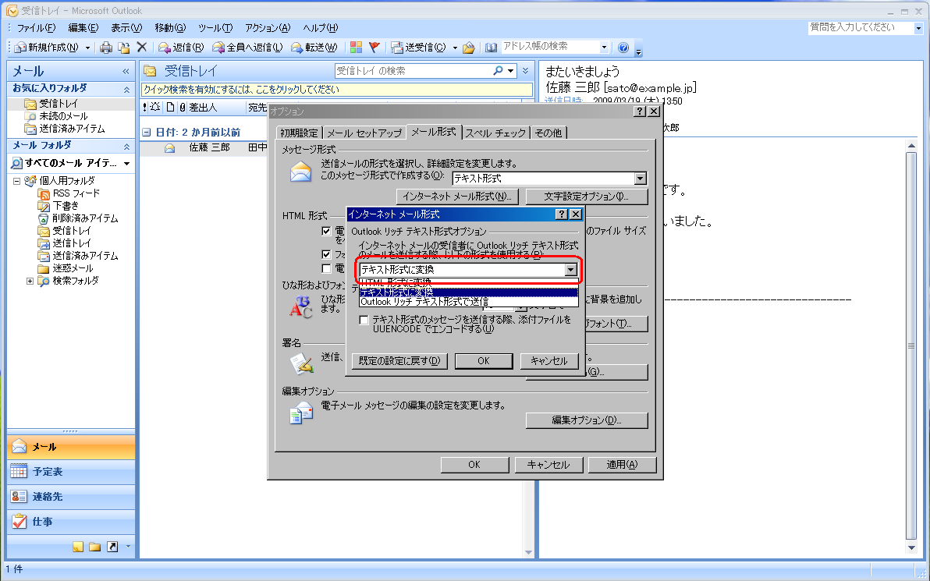Click the Notes icon in navigation bottom

[x=78, y=547]
